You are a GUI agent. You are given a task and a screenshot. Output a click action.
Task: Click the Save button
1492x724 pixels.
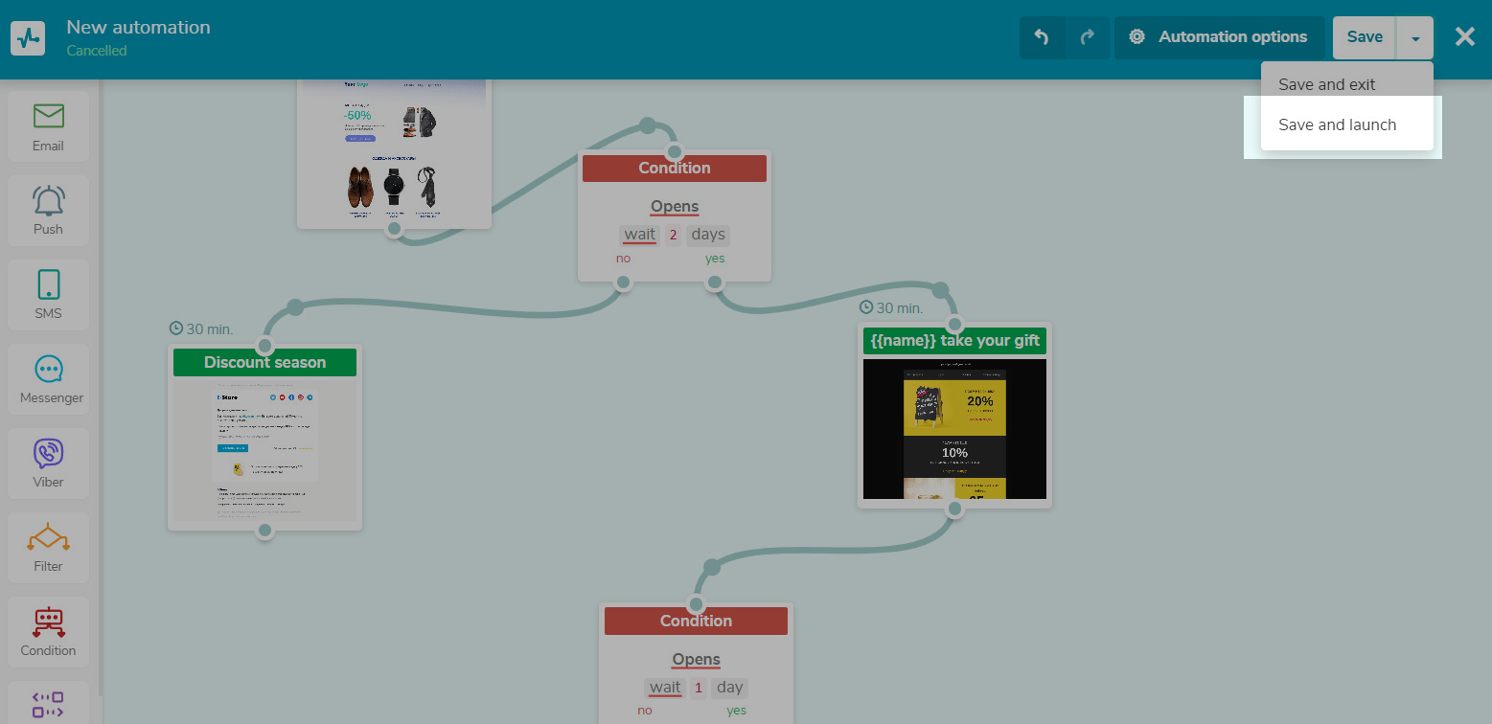(x=1365, y=37)
